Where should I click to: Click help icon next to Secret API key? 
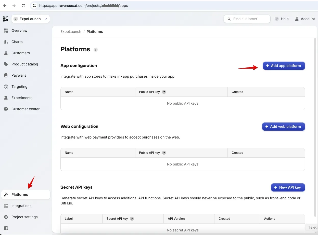pos(132,219)
